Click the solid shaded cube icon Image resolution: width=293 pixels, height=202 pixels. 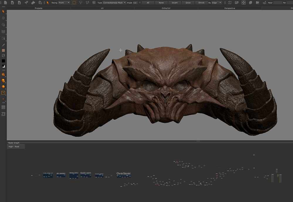250,3
